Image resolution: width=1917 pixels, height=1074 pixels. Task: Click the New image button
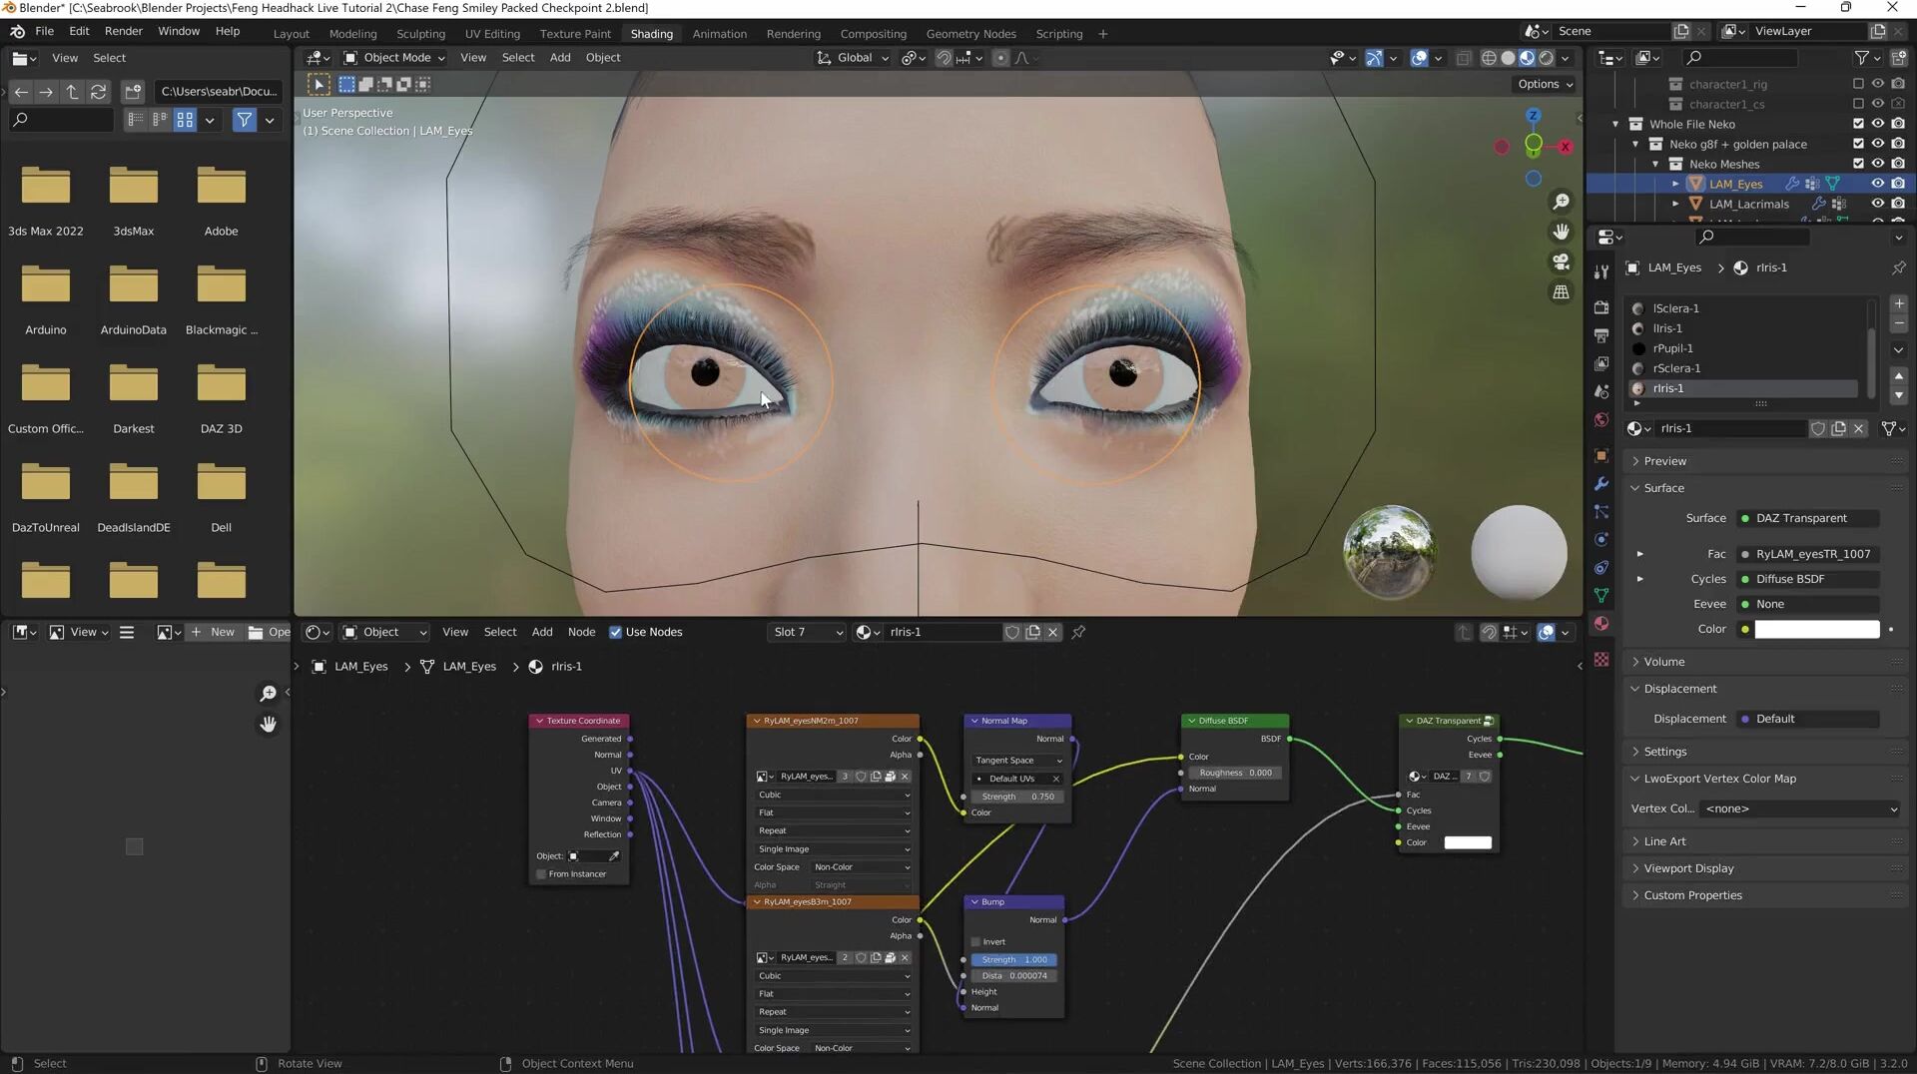pyautogui.click(x=214, y=632)
